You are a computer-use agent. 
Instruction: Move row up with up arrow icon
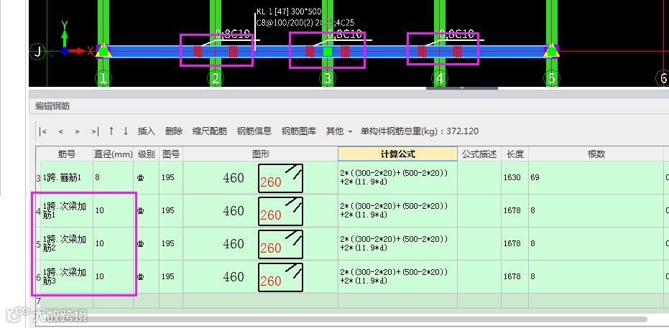click(x=111, y=131)
